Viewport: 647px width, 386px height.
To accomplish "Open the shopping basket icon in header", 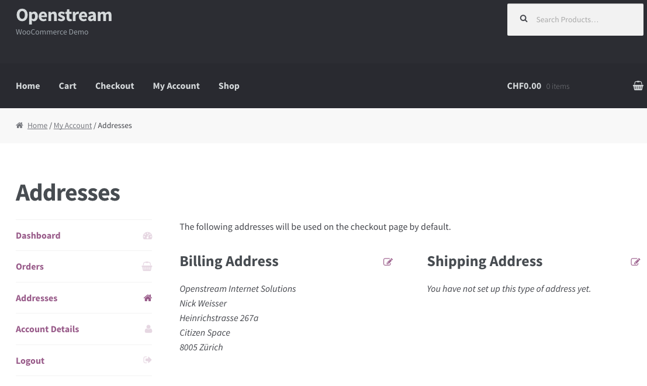I will point(638,86).
